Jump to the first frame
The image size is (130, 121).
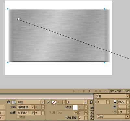click(74, 91)
